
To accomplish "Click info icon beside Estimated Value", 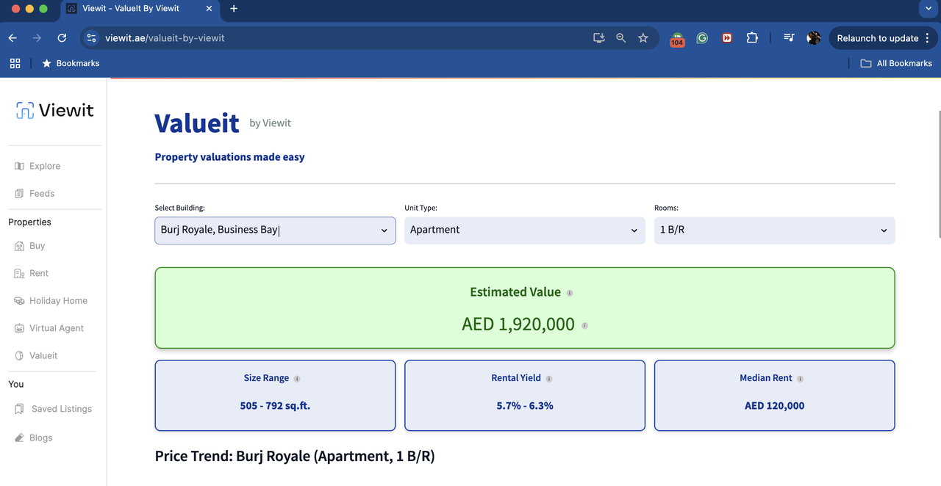I will point(570,293).
